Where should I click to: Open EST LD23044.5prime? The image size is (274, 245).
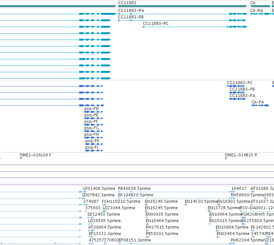[119, 208]
